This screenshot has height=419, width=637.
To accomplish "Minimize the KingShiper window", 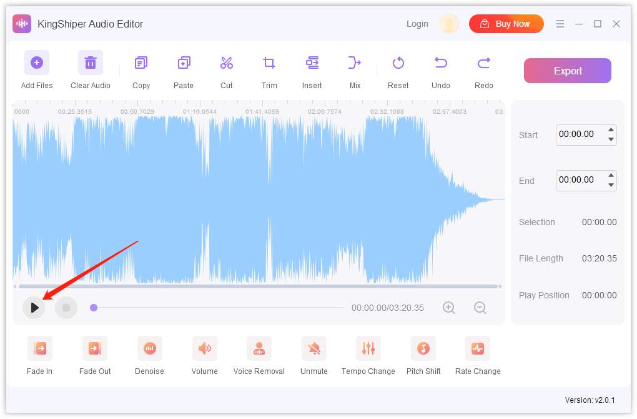I will (579, 24).
